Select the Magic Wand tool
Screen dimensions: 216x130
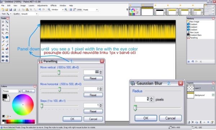click(x=3, y=33)
